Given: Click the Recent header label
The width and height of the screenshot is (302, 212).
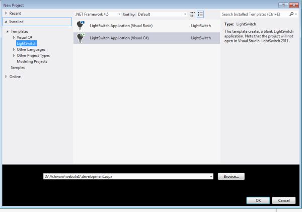Looking at the screenshot, I should pos(15,13).
